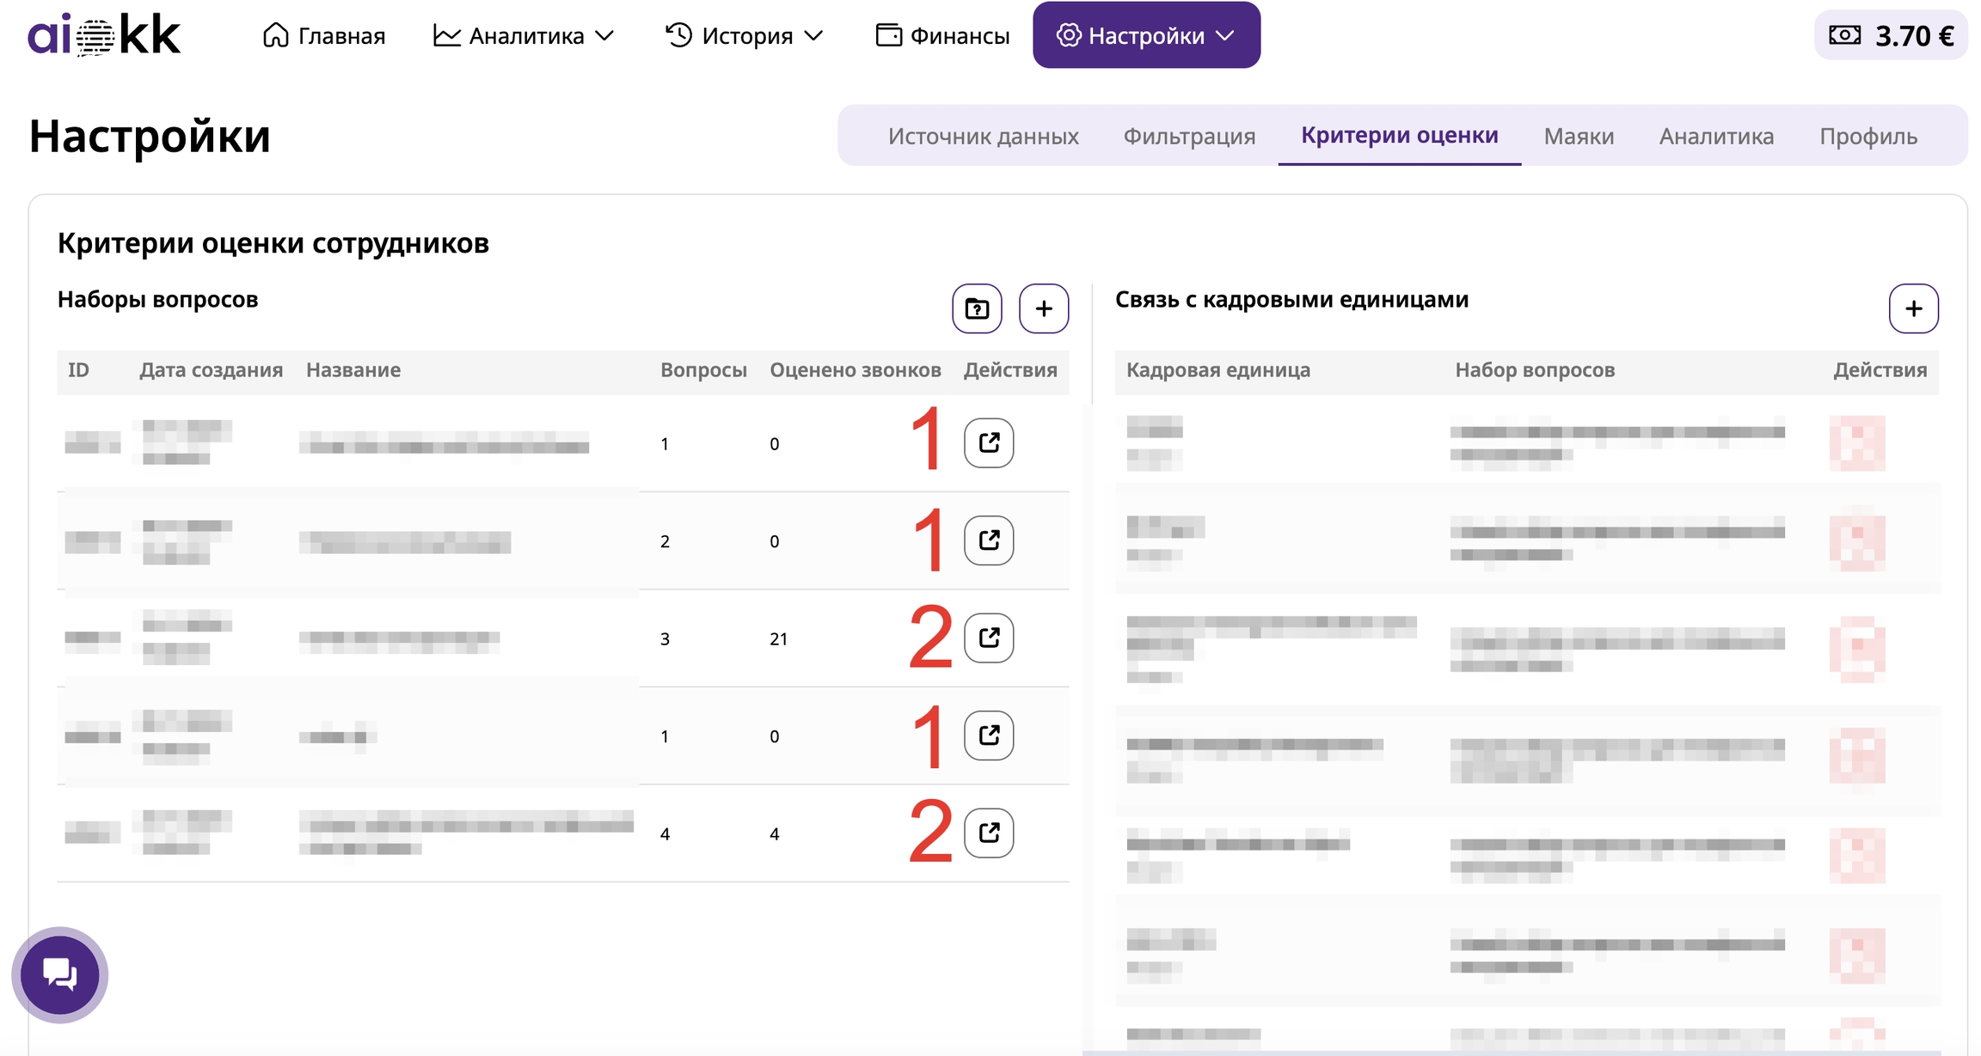Open the Финансы section
This screenshot has width=1981, height=1056.
(942, 35)
